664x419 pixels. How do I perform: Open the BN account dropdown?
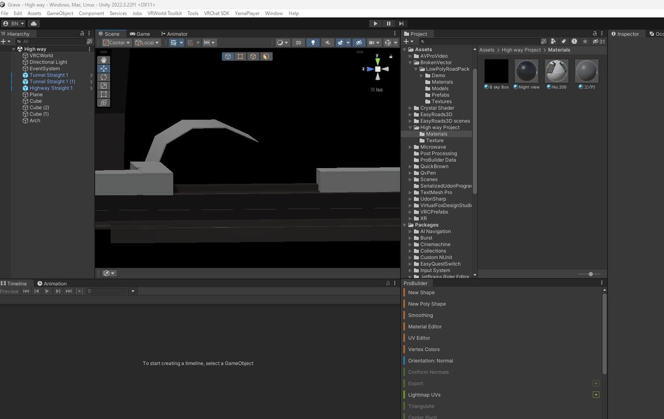pos(13,24)
